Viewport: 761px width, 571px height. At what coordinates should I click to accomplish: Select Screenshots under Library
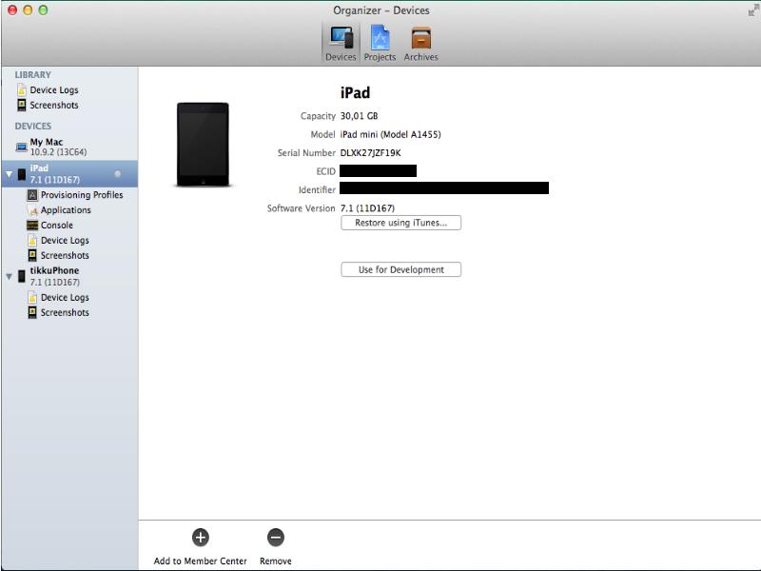(54, 105)
